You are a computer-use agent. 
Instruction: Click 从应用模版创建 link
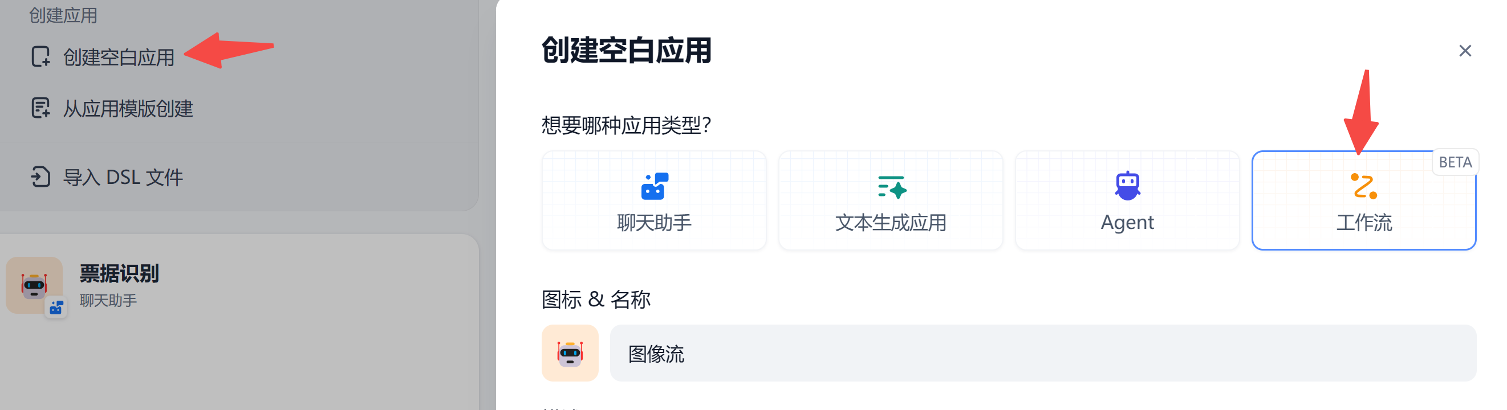129,108
